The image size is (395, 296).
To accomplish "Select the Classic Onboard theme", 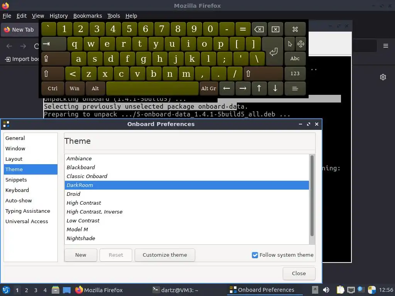I will coord(187,176).
